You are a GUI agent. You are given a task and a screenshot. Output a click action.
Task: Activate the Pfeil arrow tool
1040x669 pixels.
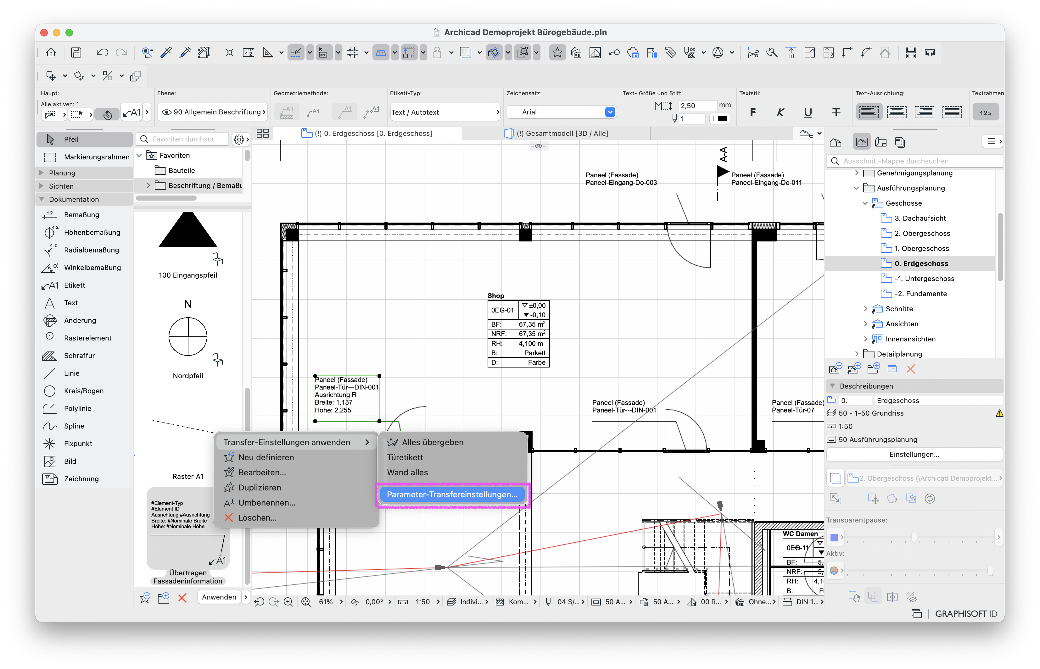(84, 139)
